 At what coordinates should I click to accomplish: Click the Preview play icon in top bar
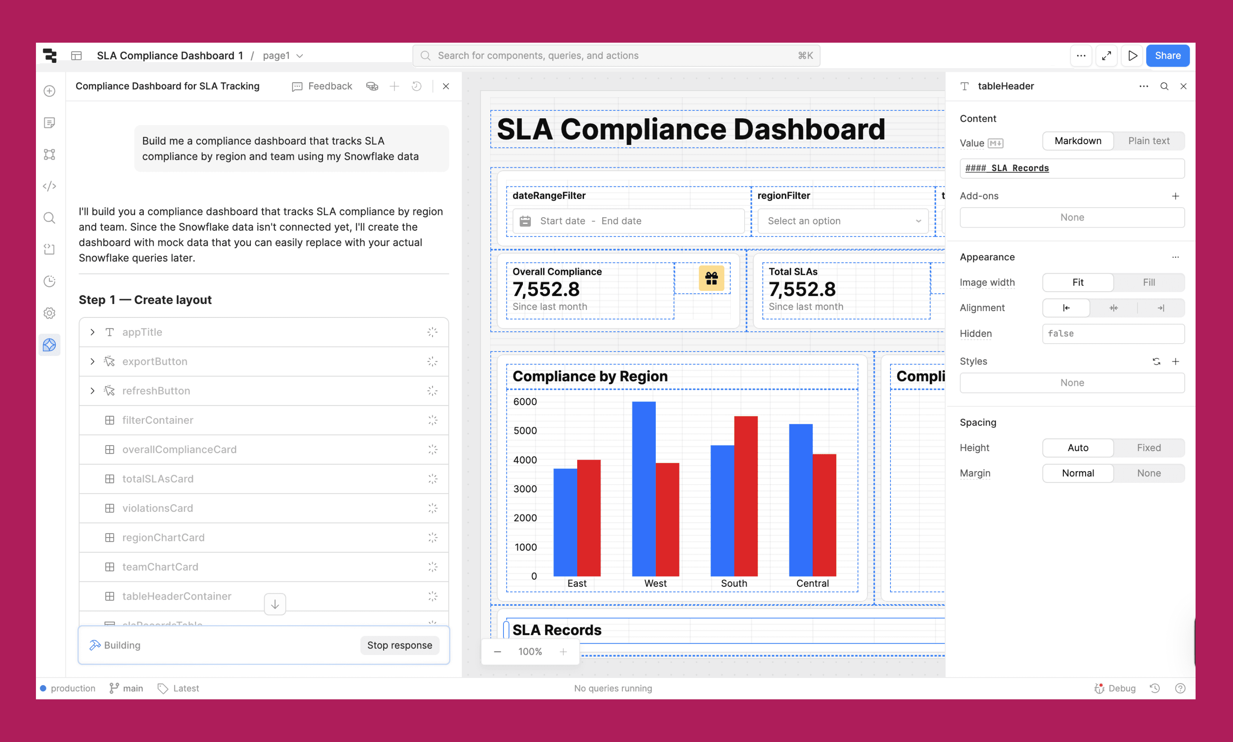[1132, 55]
